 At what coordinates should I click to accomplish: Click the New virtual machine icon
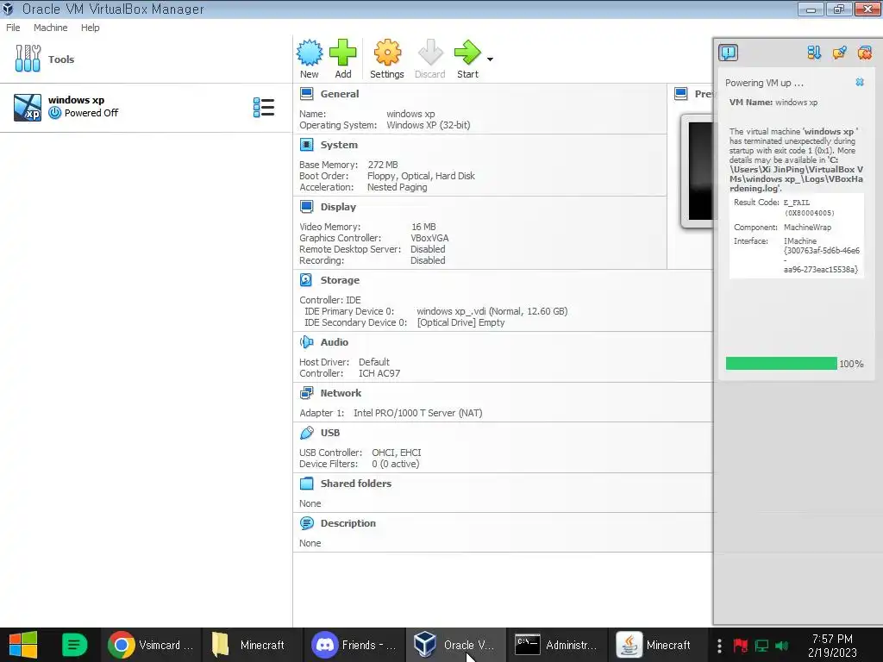tap(310, 53)
